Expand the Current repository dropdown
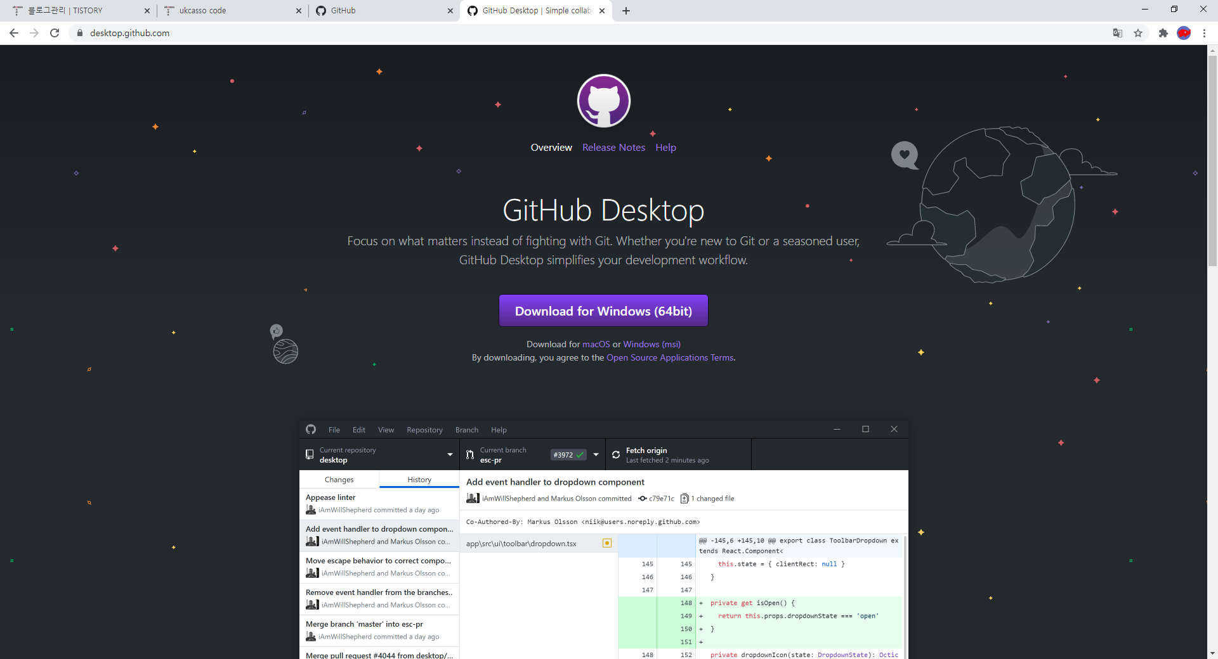The width and height of the screenshot is (1218, 659). (x=379, y=454)
